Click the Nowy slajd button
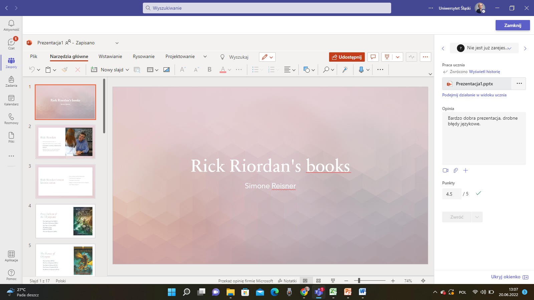 pos(108,70)
